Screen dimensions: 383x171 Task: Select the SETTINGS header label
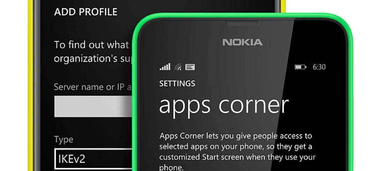click(x=177, y=84)
